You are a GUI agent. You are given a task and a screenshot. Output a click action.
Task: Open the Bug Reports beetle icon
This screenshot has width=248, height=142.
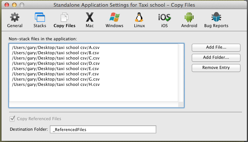(216, 17)
